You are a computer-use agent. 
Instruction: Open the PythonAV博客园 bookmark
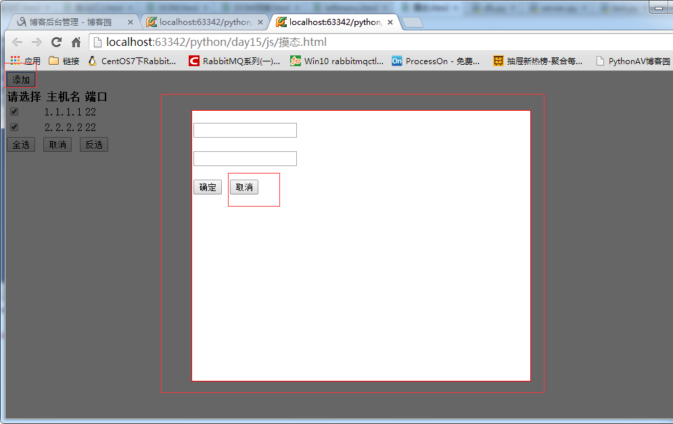coord(633,61)
